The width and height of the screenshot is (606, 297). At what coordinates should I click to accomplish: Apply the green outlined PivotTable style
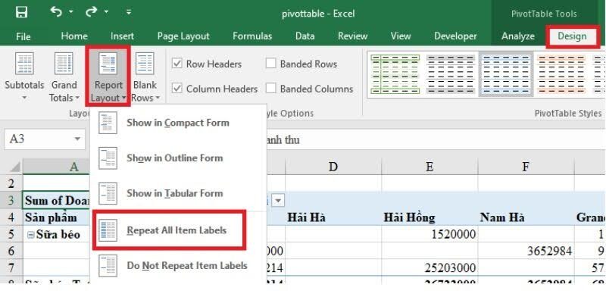(x=395, y=74)
